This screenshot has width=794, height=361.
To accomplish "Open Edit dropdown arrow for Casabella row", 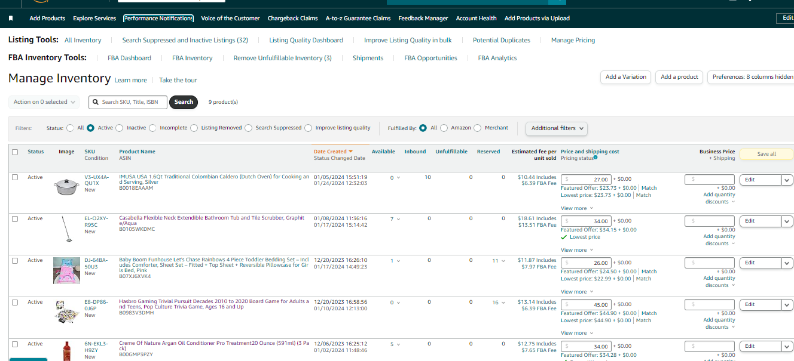I will click(787, 221).
